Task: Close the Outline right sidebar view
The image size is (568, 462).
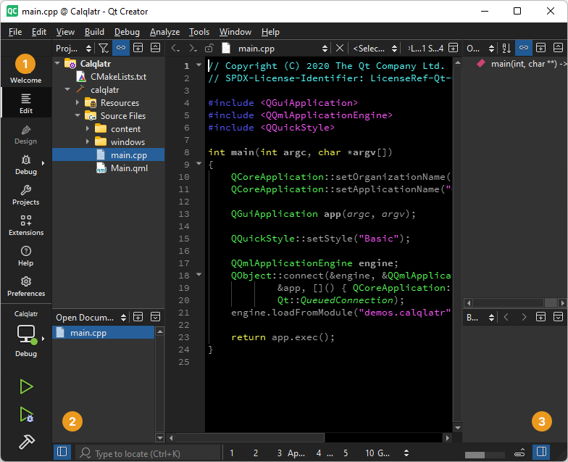Action: pos(558,48)
